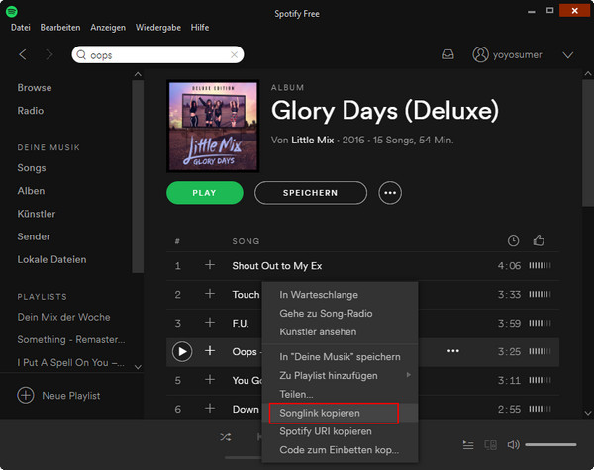
Task: Click the search field containing oops
Action: (157, 54)
